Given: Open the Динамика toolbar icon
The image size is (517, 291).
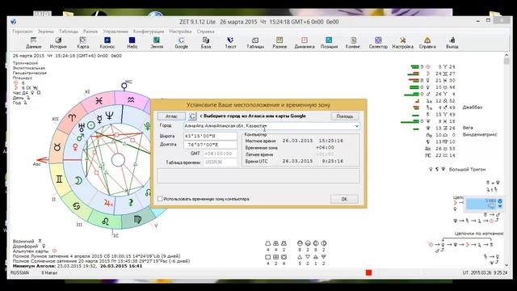Looking at the screenshot, I should (x=305, y=43).
